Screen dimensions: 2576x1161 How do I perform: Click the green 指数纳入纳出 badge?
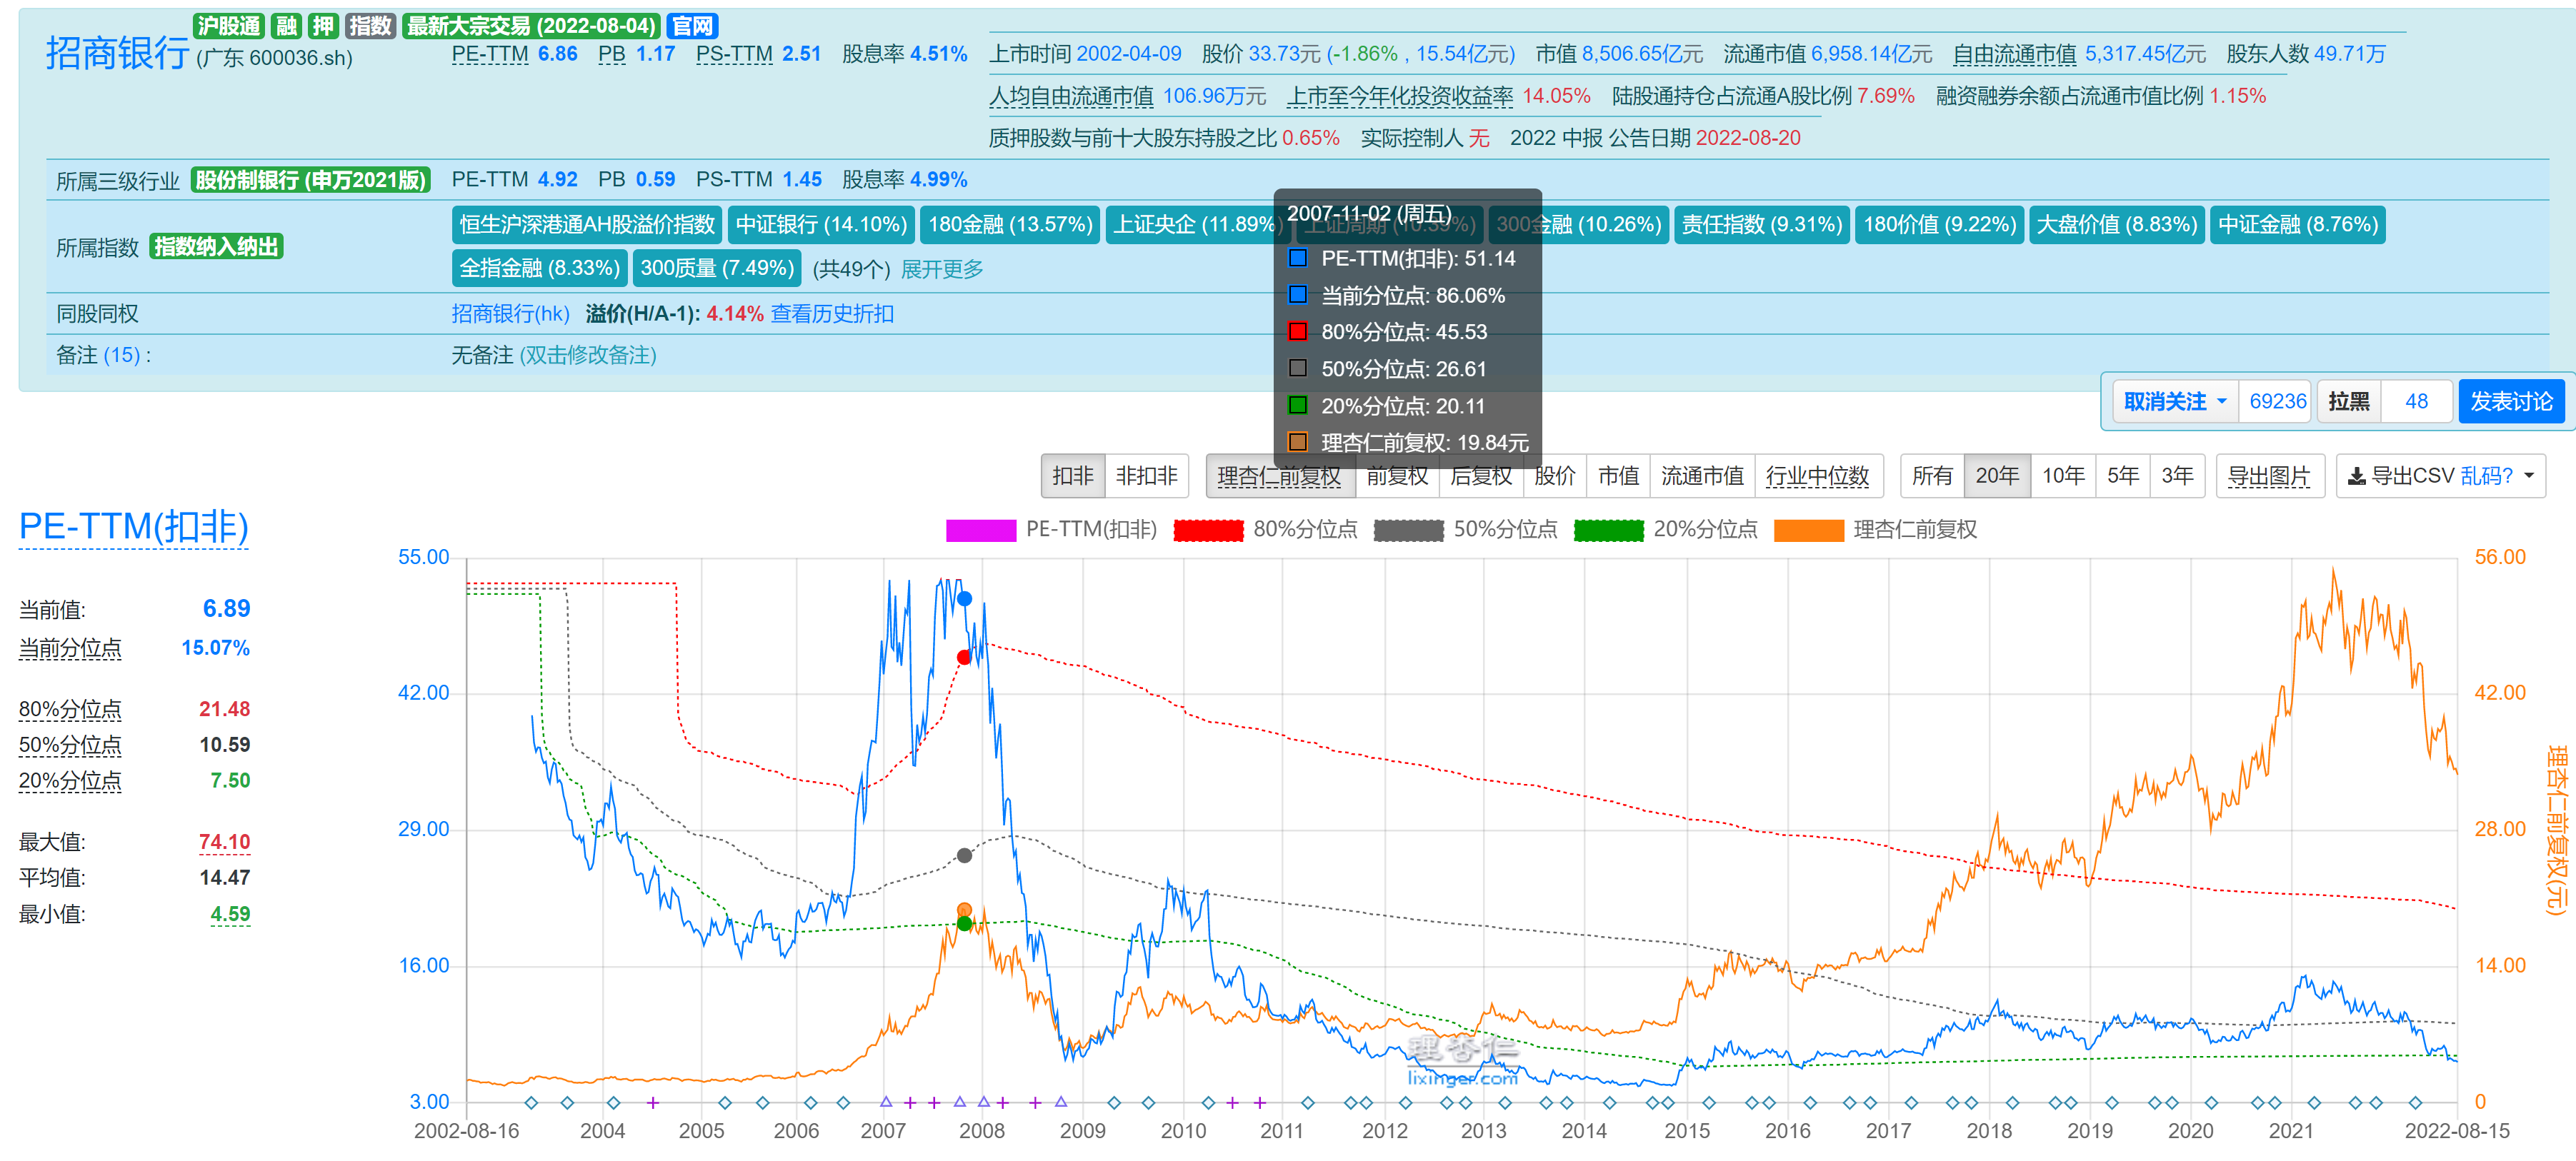click(216, 247)
